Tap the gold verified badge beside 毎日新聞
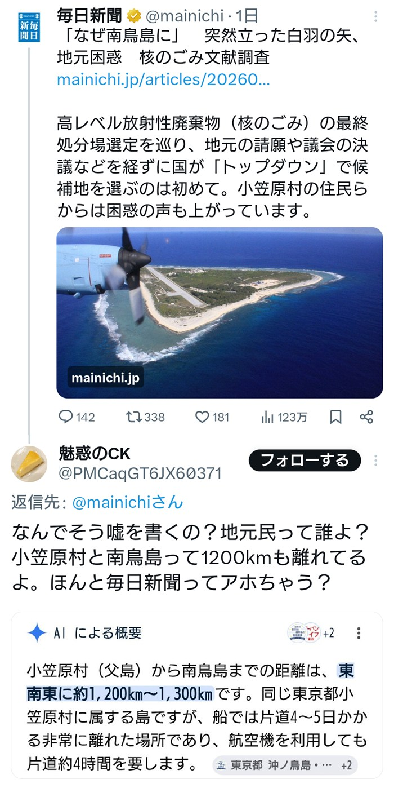 pyautogui.click(x=132, y=16)
